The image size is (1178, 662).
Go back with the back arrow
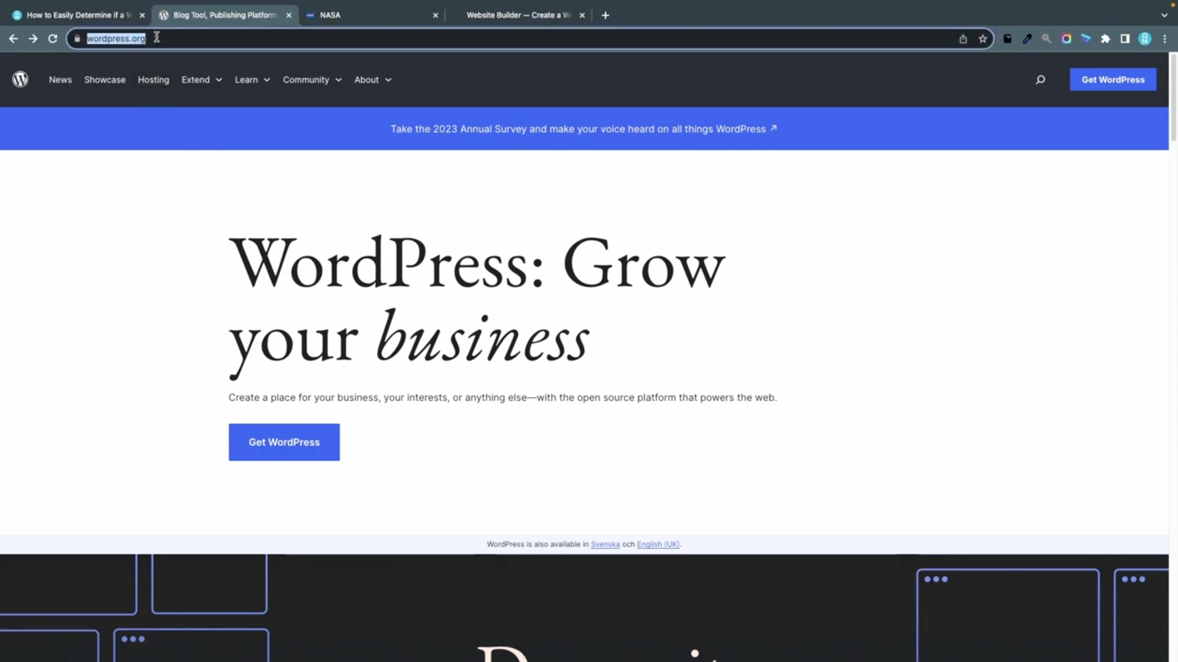[x=13, y=39]
